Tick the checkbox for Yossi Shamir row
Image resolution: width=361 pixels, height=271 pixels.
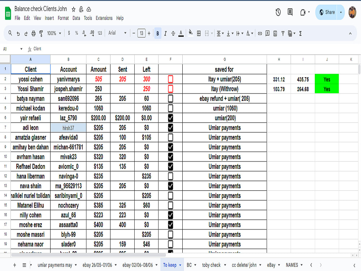pos(170,89)
